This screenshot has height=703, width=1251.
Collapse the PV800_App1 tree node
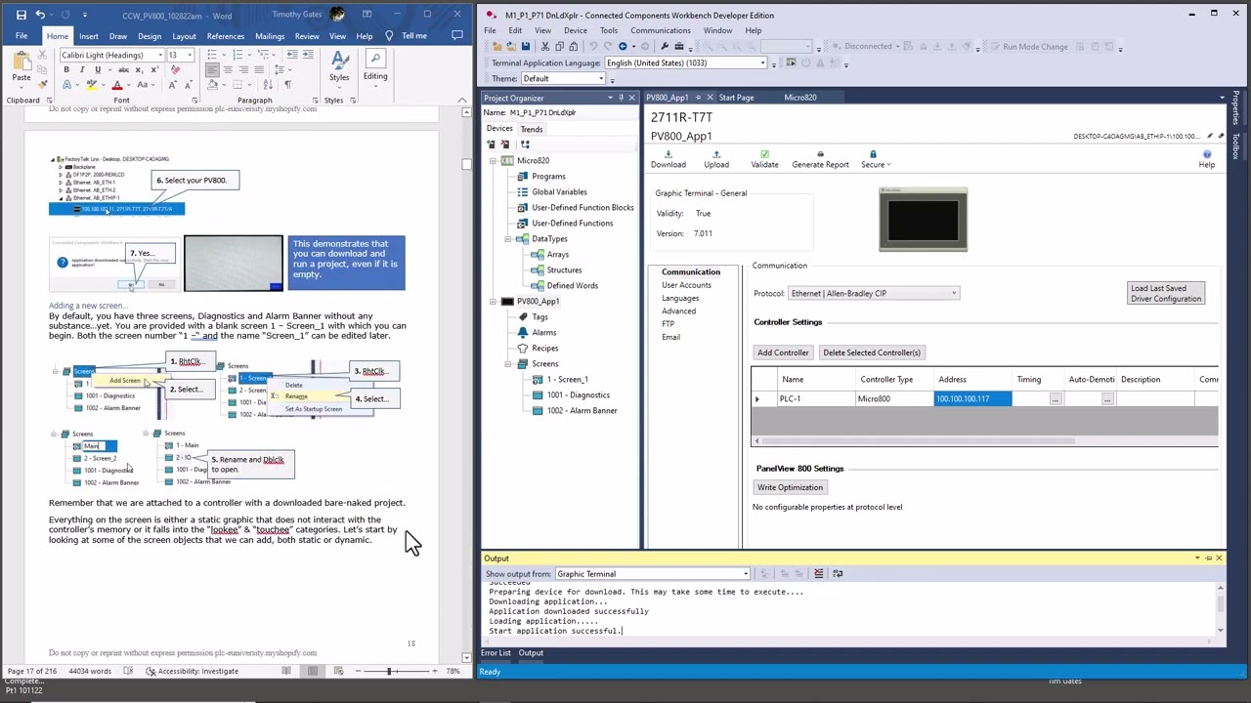coord(493,301)
